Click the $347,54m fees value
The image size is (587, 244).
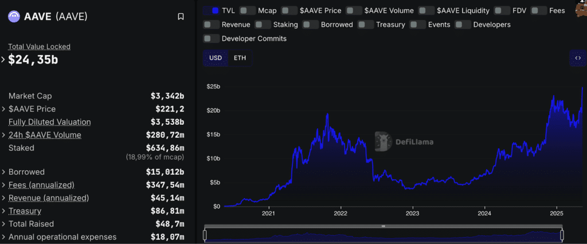pyautogui.click(x=165, y=185)
